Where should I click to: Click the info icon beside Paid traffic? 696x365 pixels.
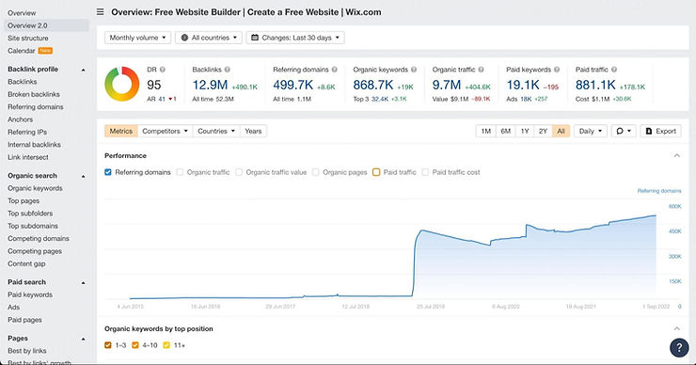pos(614,70)
